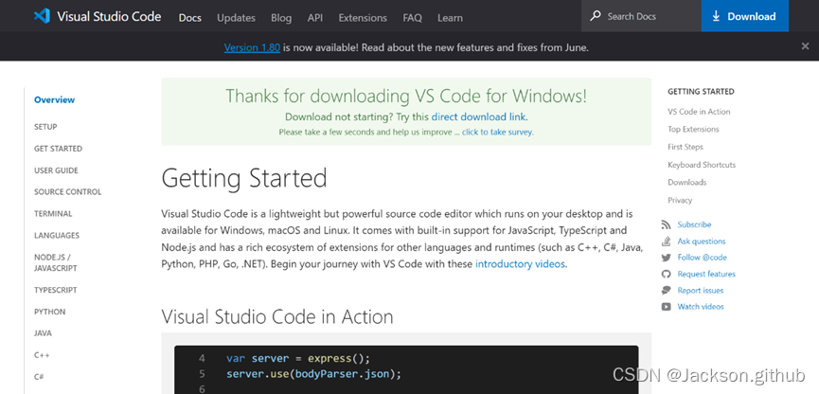Open the Extensions page from navigation bar
The width and height of the screenshot is (819, 394).
coord(363,17)
